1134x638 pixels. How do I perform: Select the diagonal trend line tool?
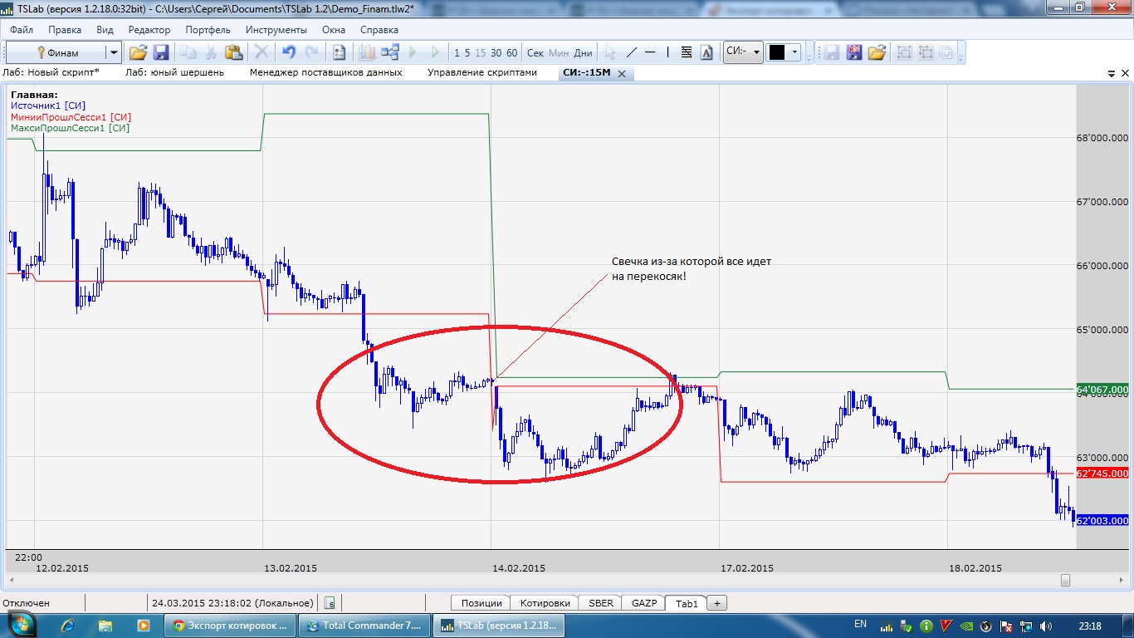[632, 52]
